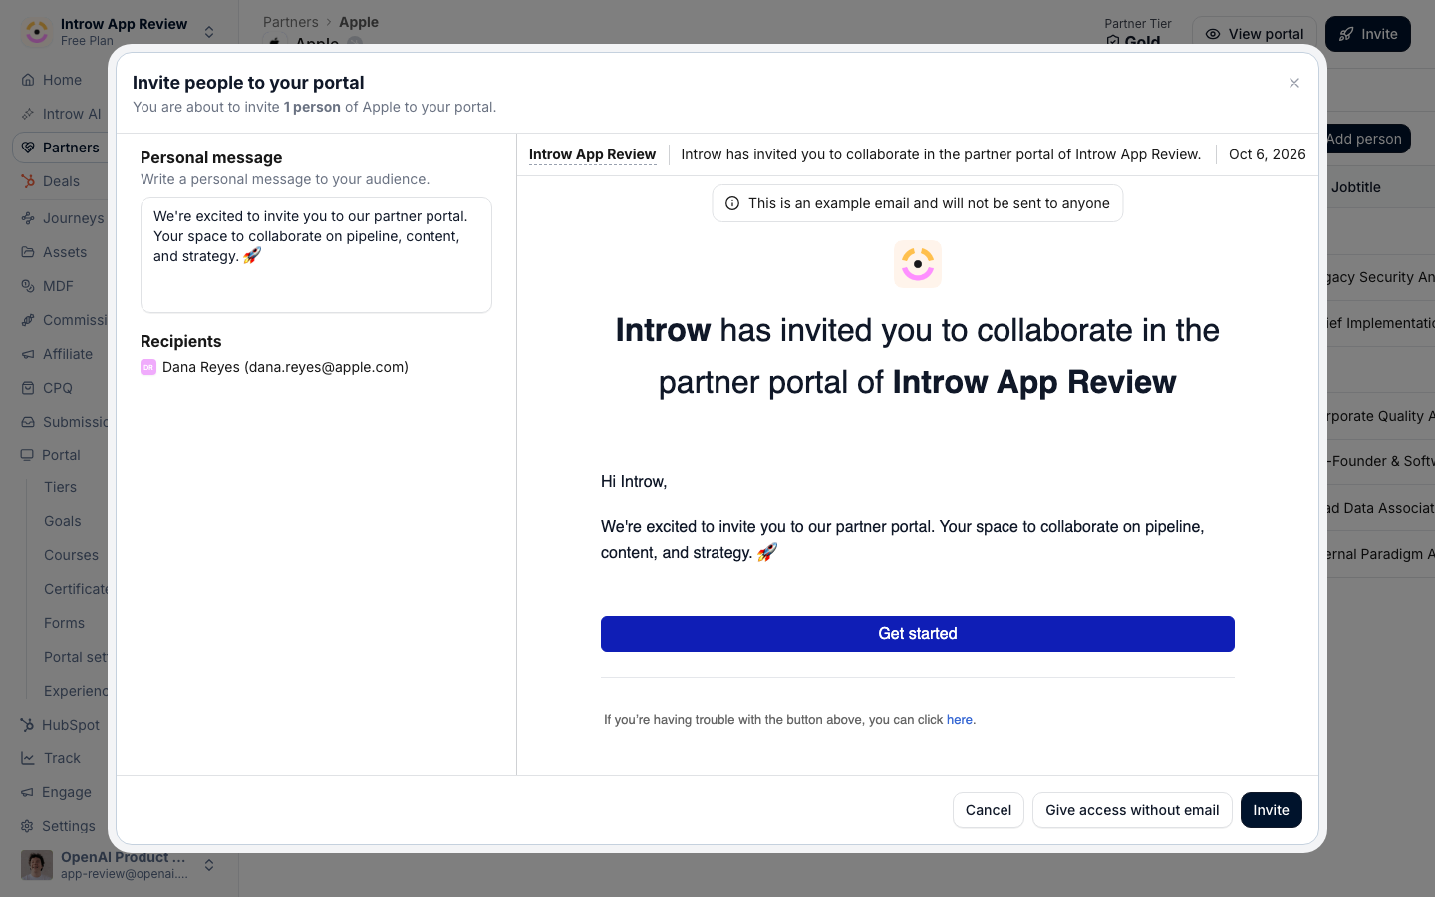Open Journeys in sidebar
The width and height of the screenshot is (1435, 897).
click(x=73, y=218)
